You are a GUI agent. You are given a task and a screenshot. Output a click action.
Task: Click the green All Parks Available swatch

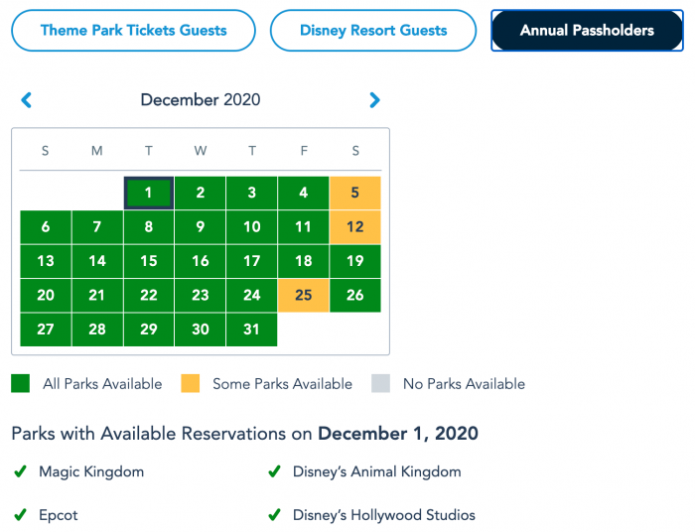coord(21,383)
